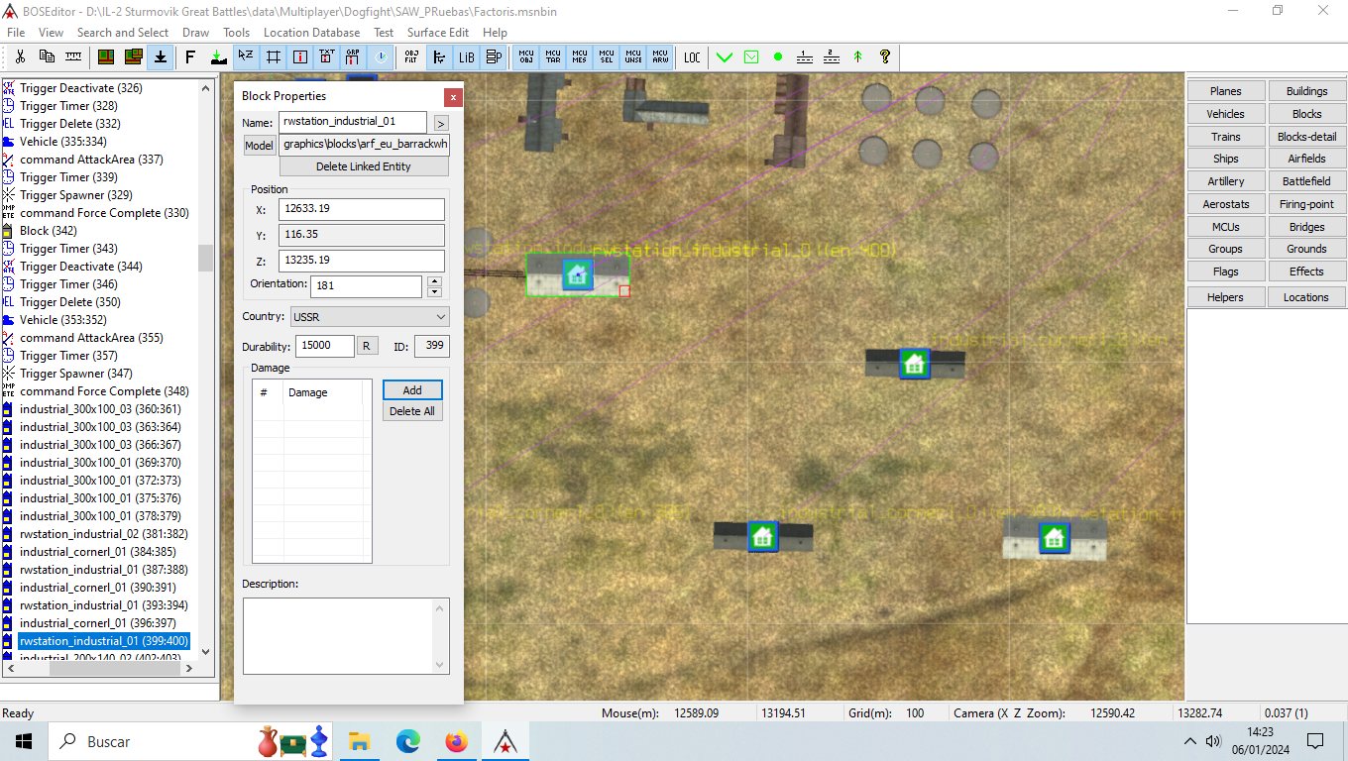
Task: Click the bold F toolbar icon
Action: (190, 56)
